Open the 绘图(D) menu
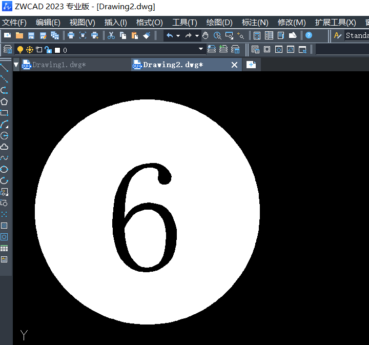The image size is (369, 345). 219,23
